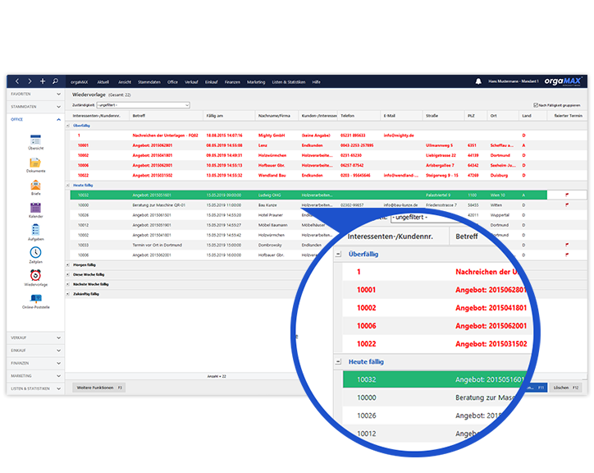594x473 pixels.
Task: Open Übersicht in the Office sidebar
Action: pos(35,142)
